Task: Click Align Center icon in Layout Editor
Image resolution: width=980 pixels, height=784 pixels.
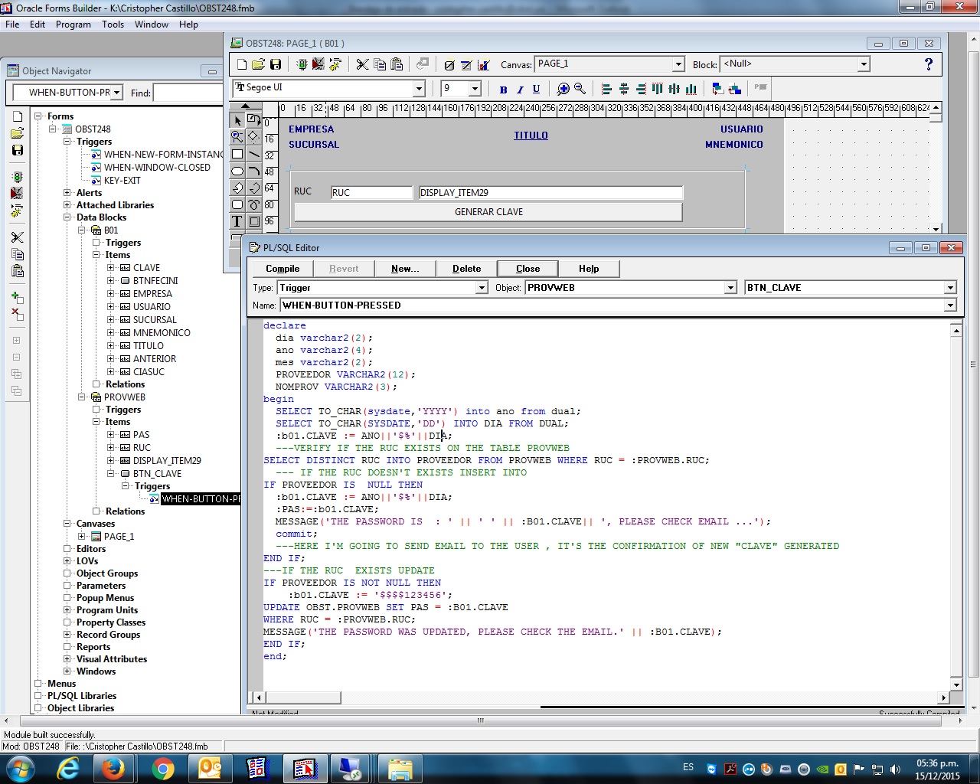Action: [624, 89]
